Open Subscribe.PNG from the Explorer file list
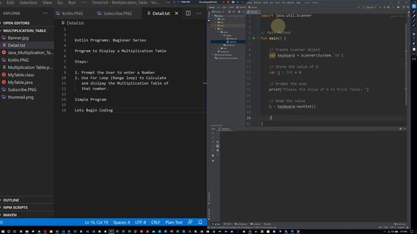This screenshot has height=234, width=417. point(22,90)
